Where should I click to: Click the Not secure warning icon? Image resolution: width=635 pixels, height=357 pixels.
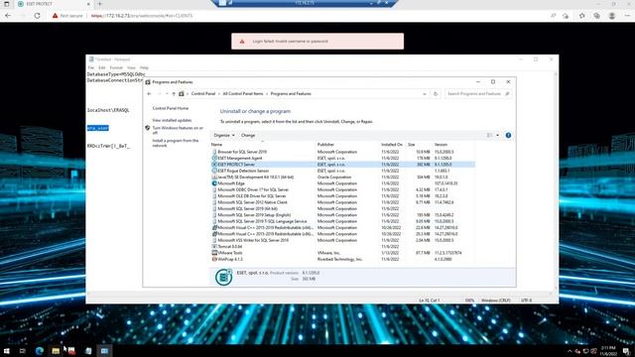[x=56, y=16]
